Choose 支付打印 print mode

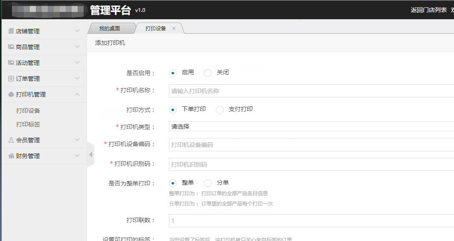click(219, 110)
